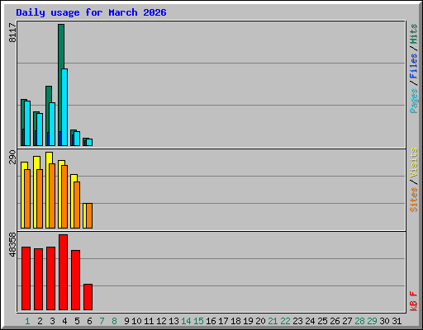
Task: Click the 8117 hits axis maximum label
Action: (x=12, y=33)
